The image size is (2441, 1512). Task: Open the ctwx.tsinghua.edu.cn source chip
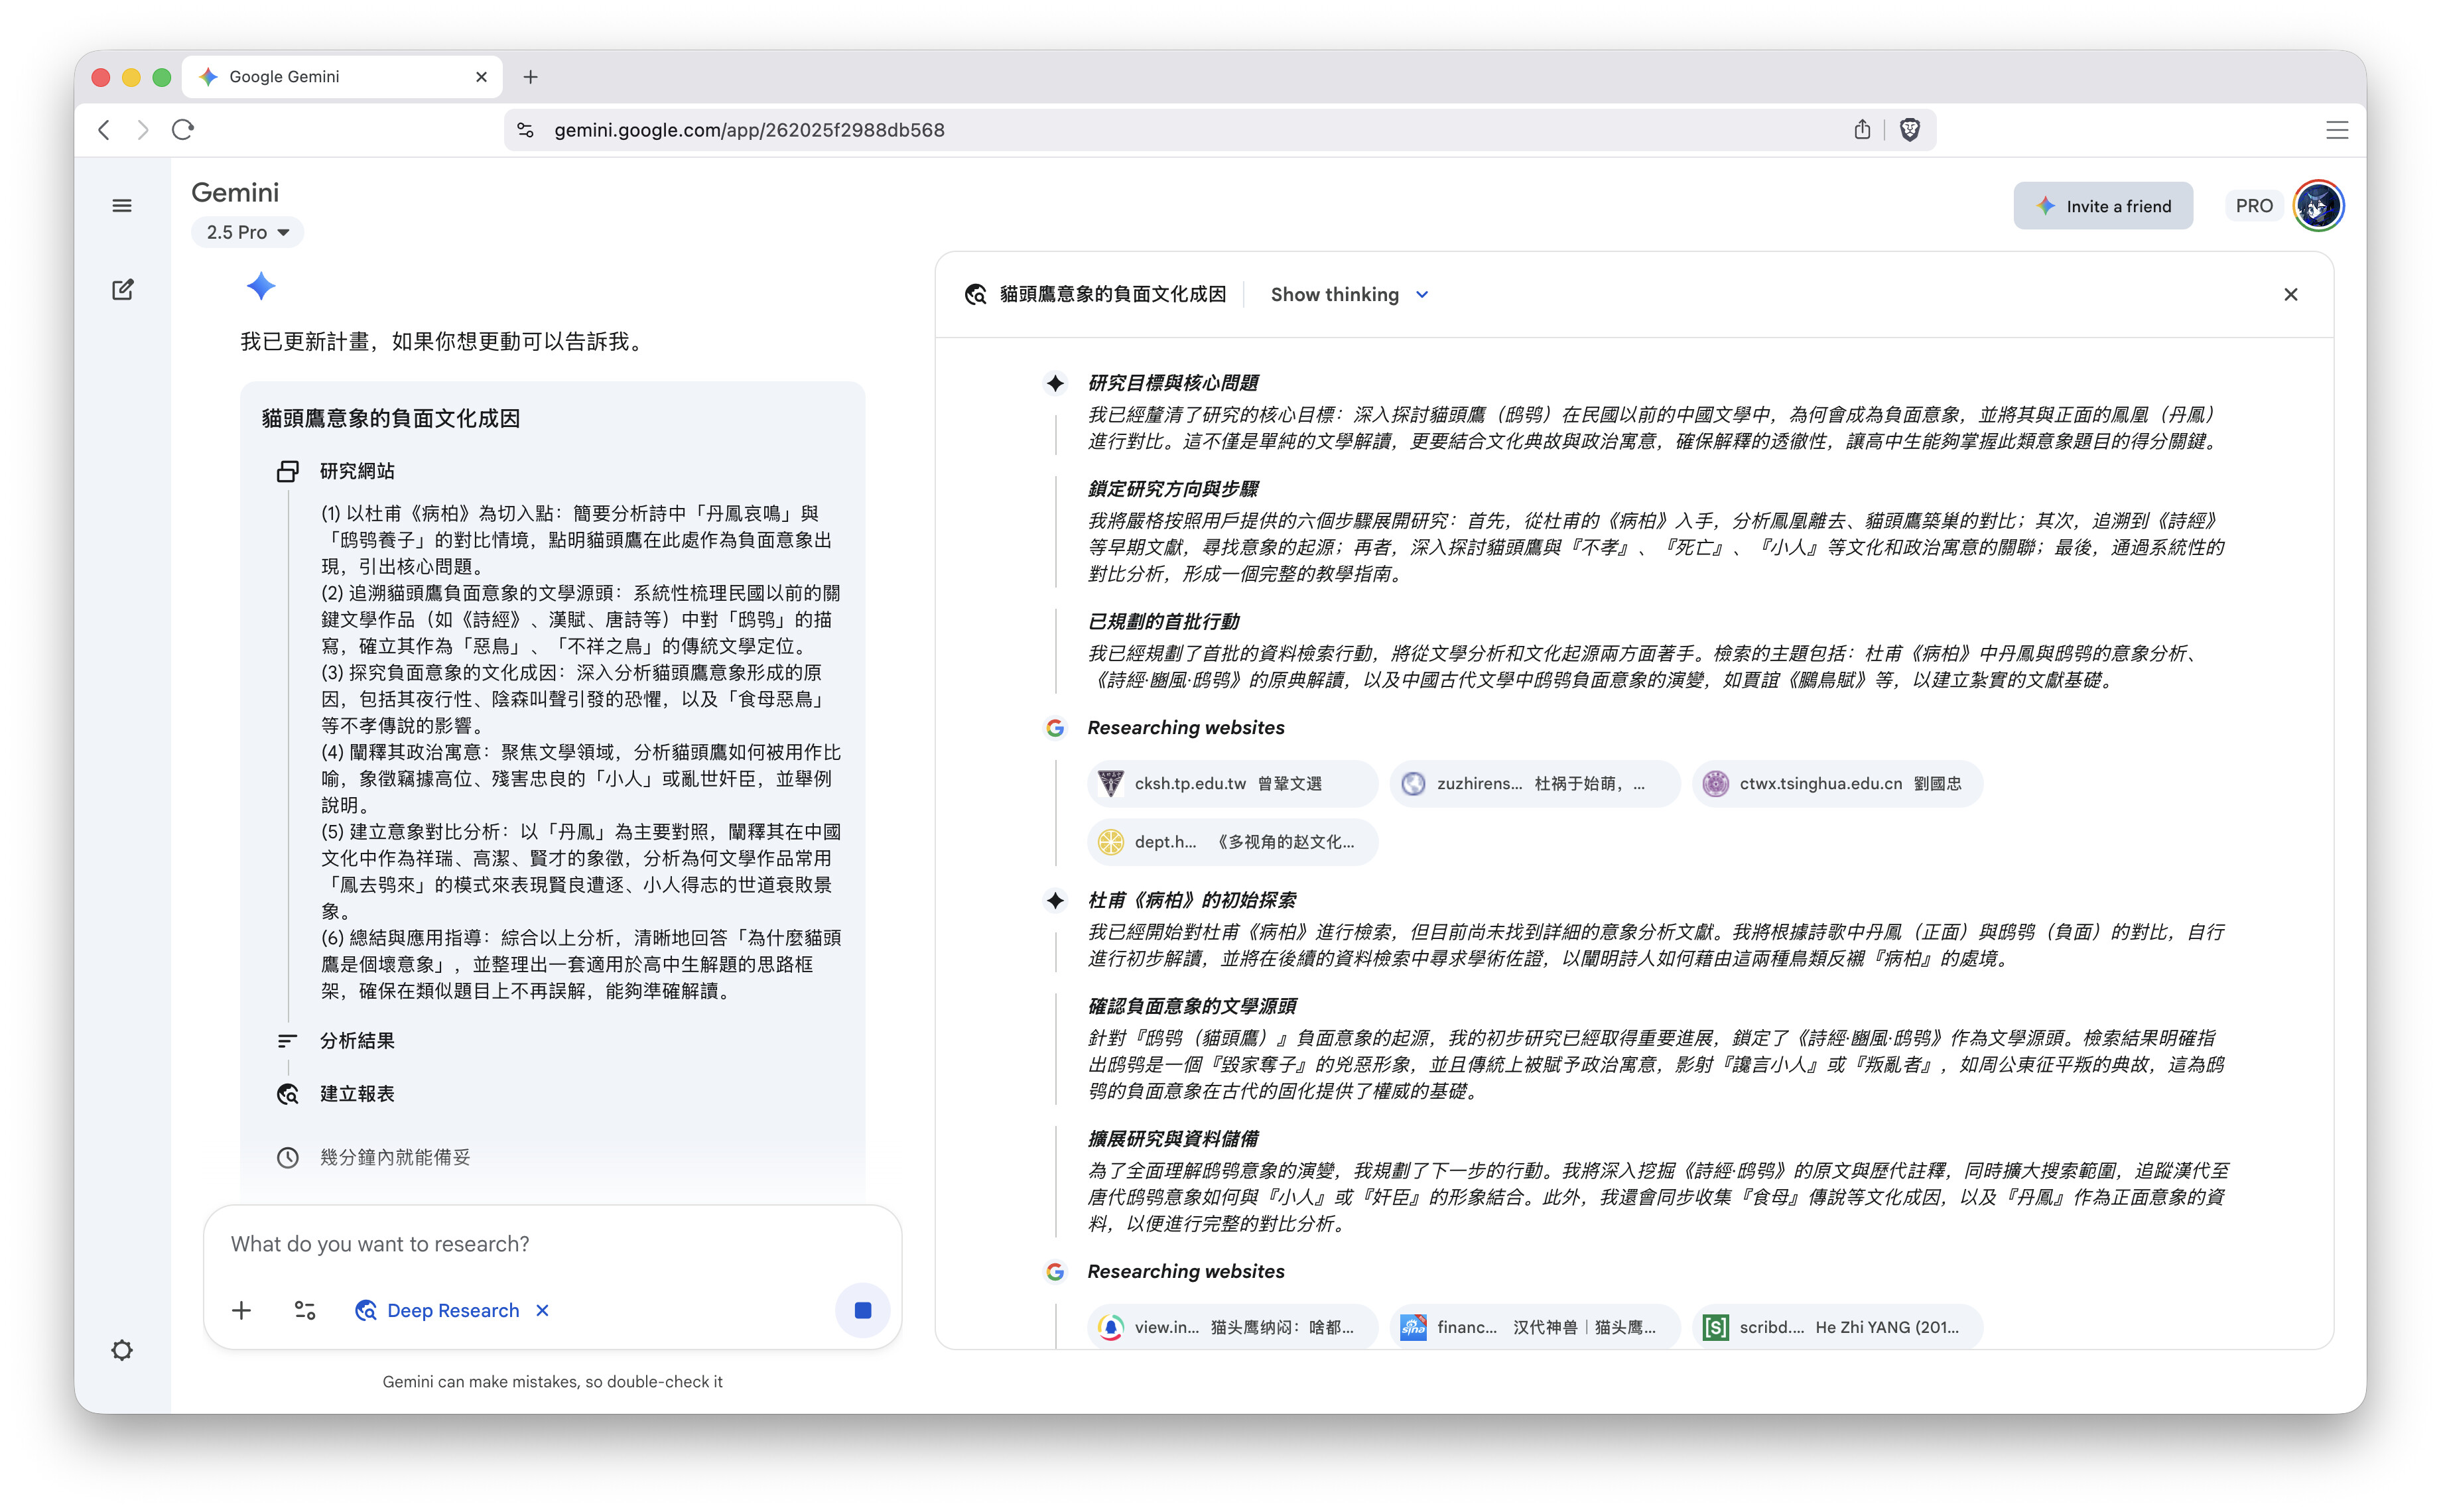pos(1836,783)
